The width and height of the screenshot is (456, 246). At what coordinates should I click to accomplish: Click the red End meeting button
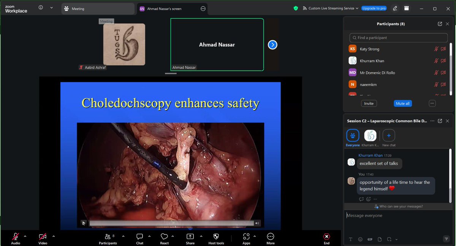(326, 236)
